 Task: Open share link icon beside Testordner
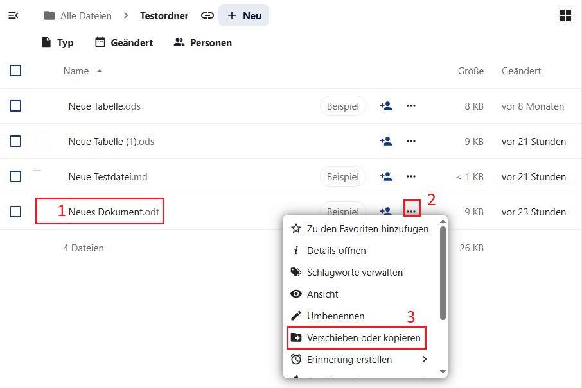(207, 15)
